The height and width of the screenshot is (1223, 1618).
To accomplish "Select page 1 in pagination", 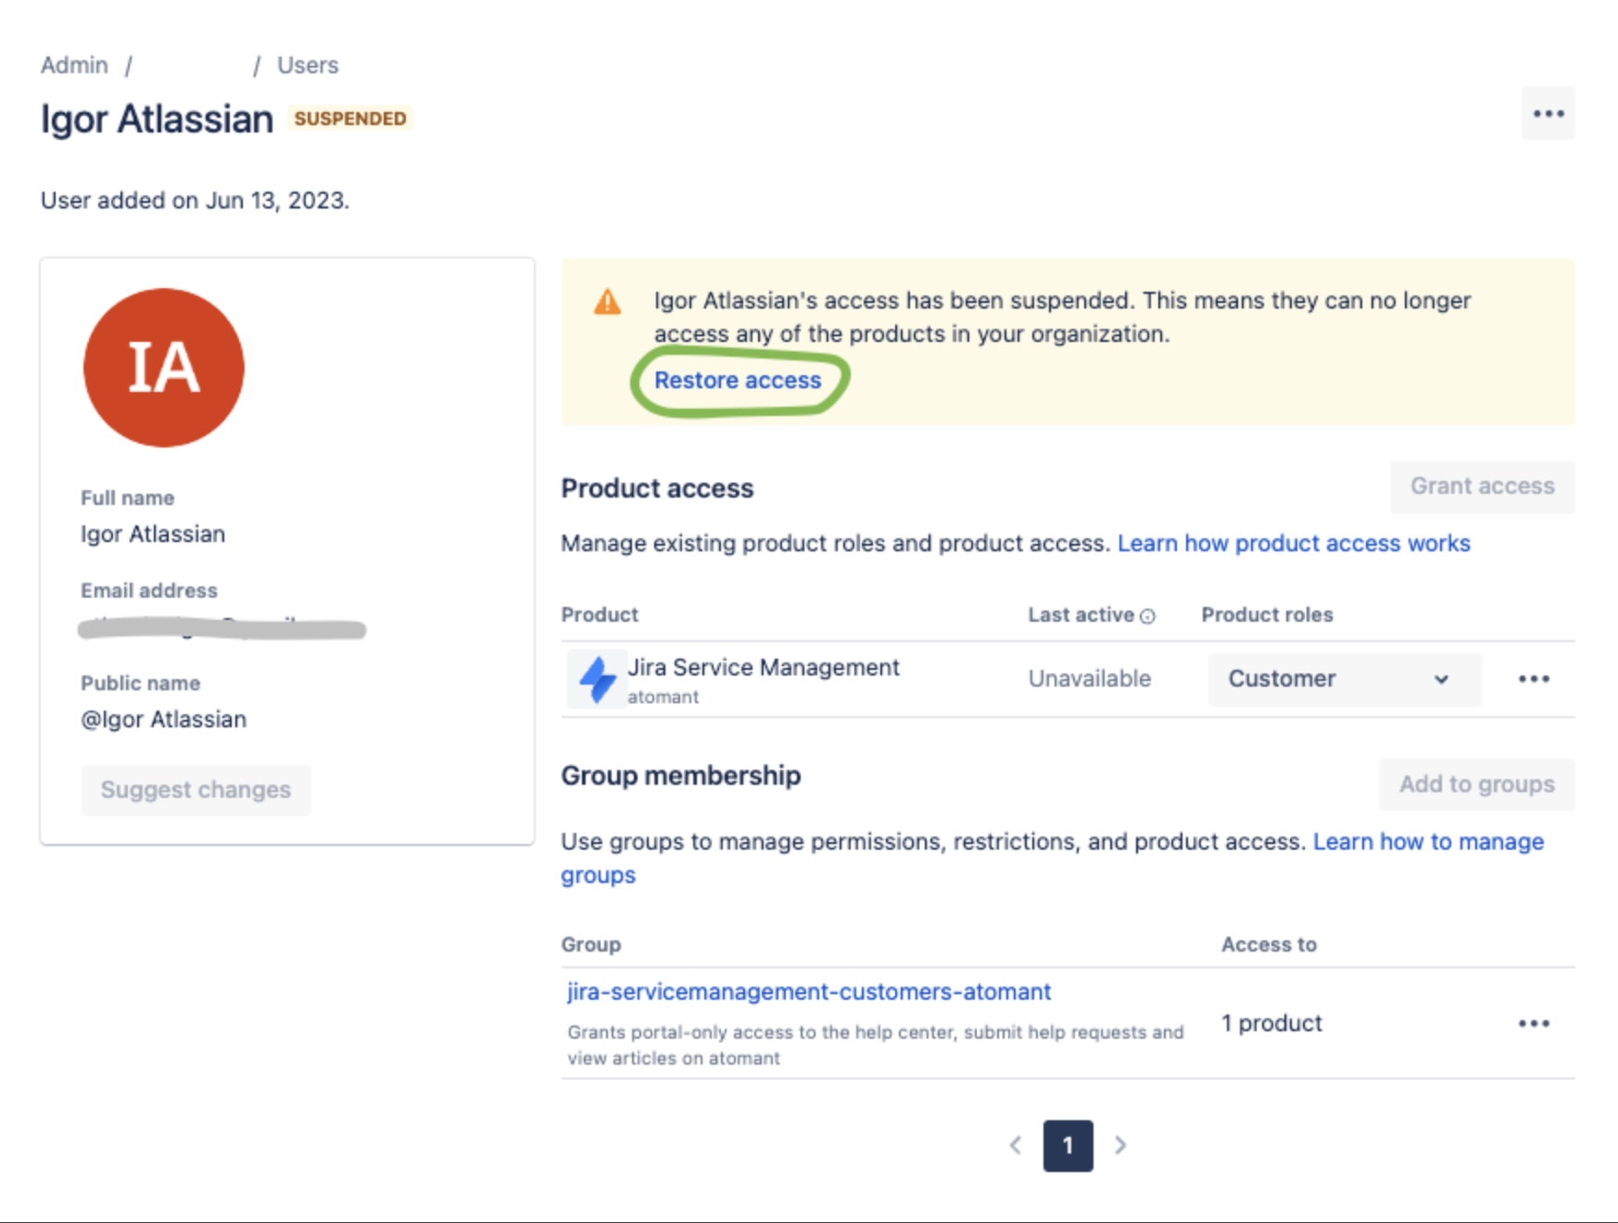I will point(1068,1146).
